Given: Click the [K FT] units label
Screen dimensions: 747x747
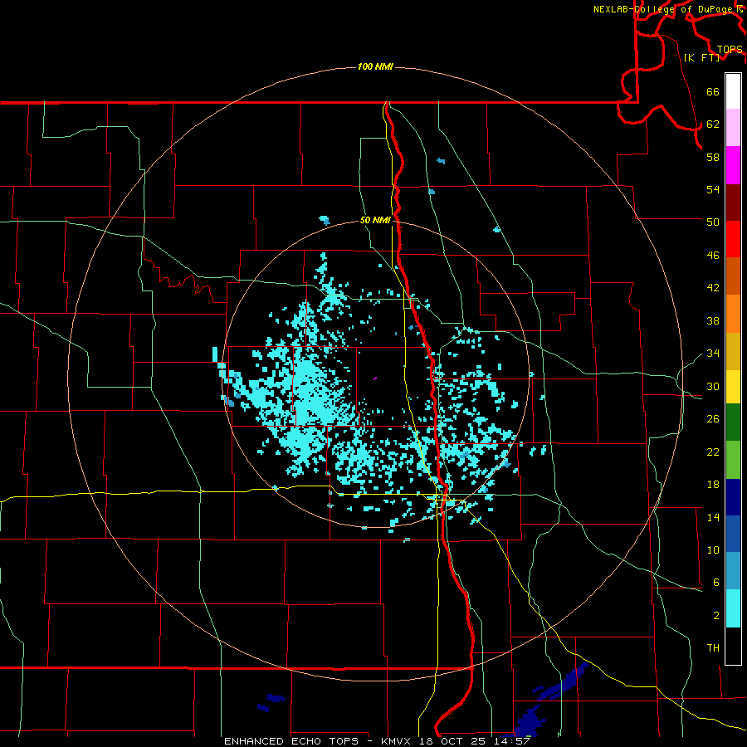Looking at the screenshot, I should pyautogui.click(x=701, y=57).
